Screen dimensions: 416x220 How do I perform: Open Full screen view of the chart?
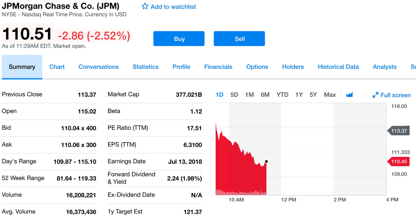395,95
